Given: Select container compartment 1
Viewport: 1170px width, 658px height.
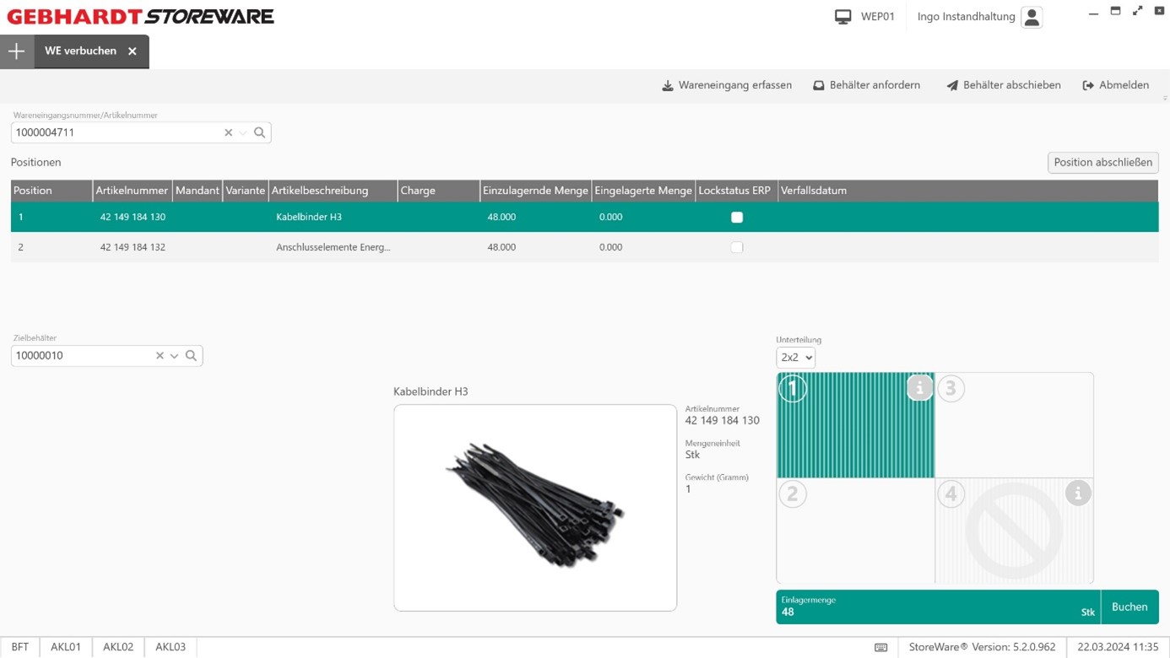Looking at the screenshot, I should (x=855, y=425).
